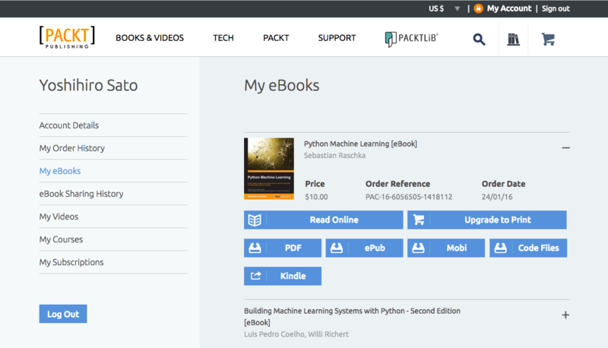Open the shopping cart icon in header
This screenshot has width=608, height=348.
click(548, 40)
